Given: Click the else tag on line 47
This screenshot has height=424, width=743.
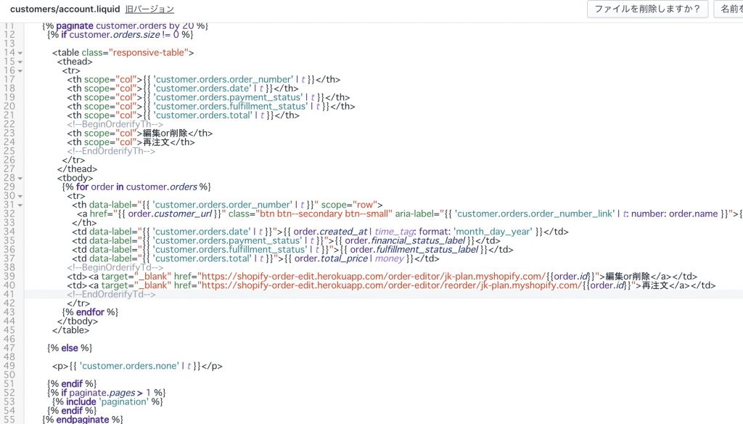Looking at the screenshot, I should pyautogui.click(x=70, y=348).
